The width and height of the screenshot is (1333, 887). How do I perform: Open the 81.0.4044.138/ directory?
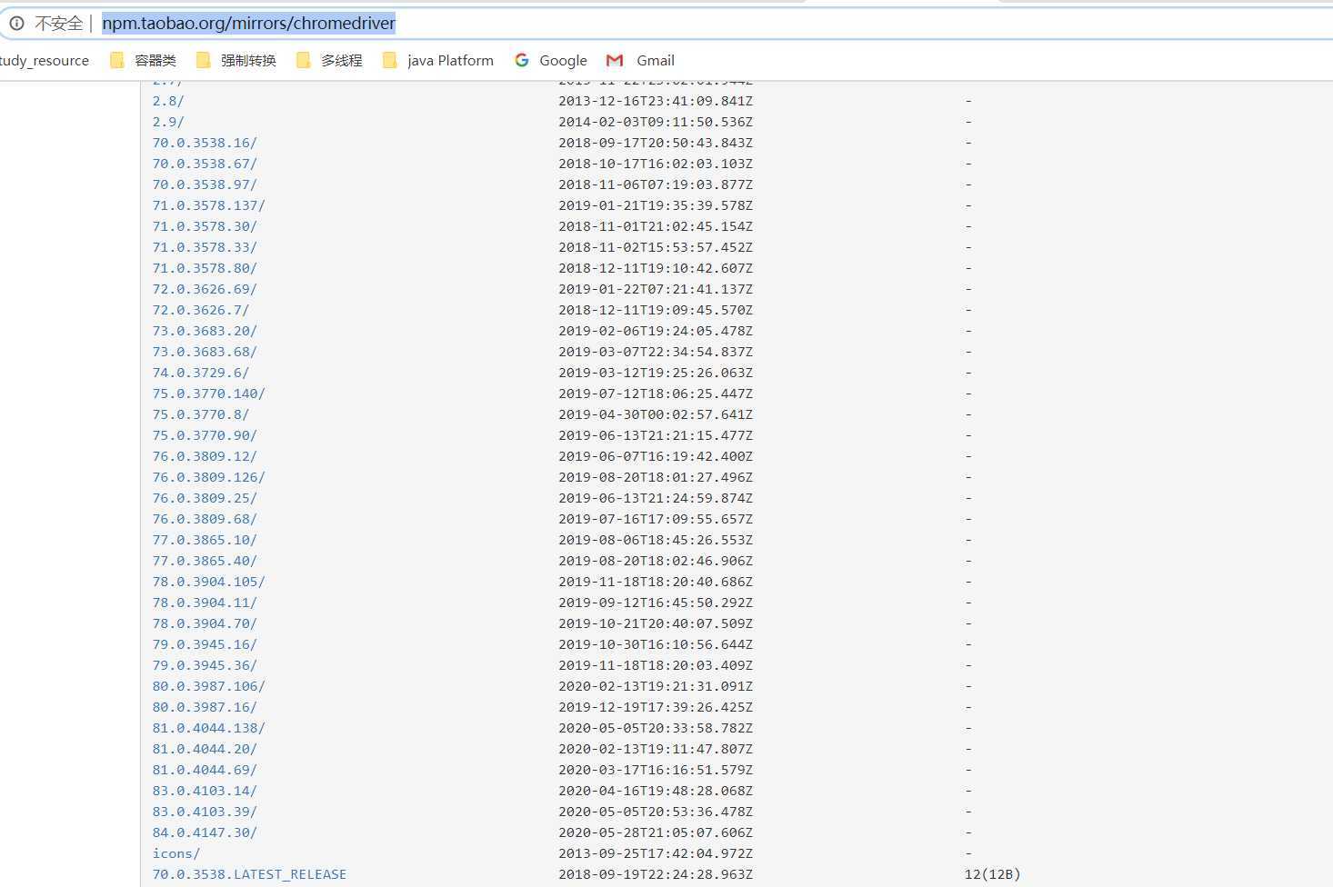209,728
